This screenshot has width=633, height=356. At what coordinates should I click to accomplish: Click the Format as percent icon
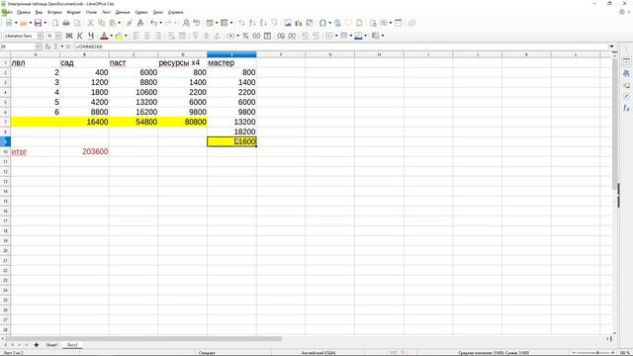245,36
